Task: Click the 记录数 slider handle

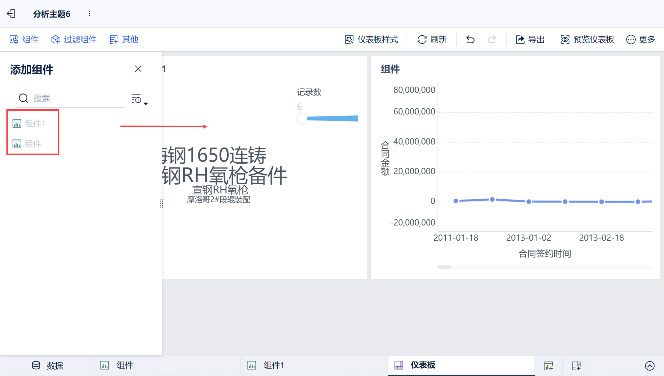Action: (302, 118)
